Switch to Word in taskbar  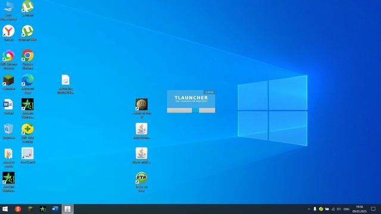pos(55,209)
